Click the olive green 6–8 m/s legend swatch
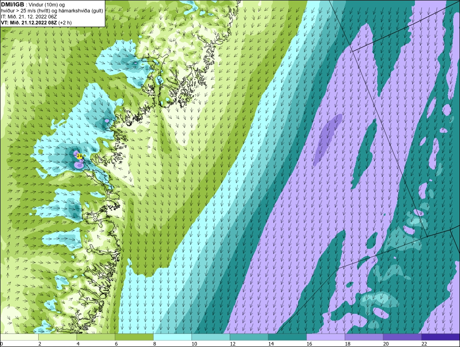Viewport: 460px width, 347px height. pyautogui.click(x=134, y=337)
